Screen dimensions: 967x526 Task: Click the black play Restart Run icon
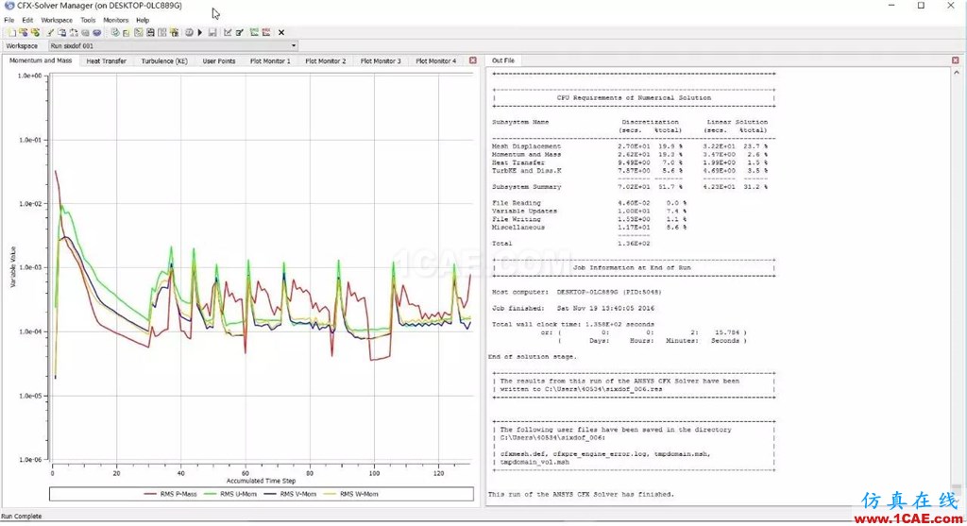pos(200,32)
